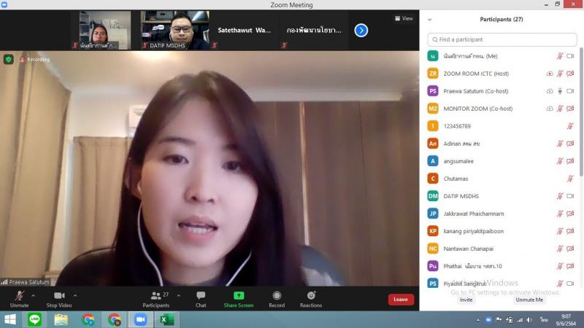Select DATIP MSDHS video thumbnail
584x328 pixels.
point(174,30)
